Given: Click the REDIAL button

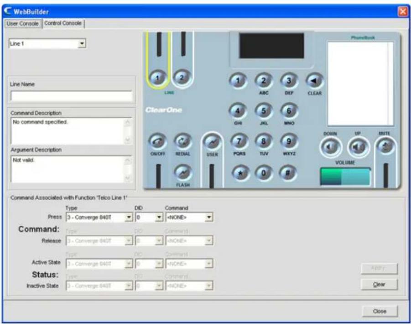Looking at the screenshot, I should (x=183, y=142).
